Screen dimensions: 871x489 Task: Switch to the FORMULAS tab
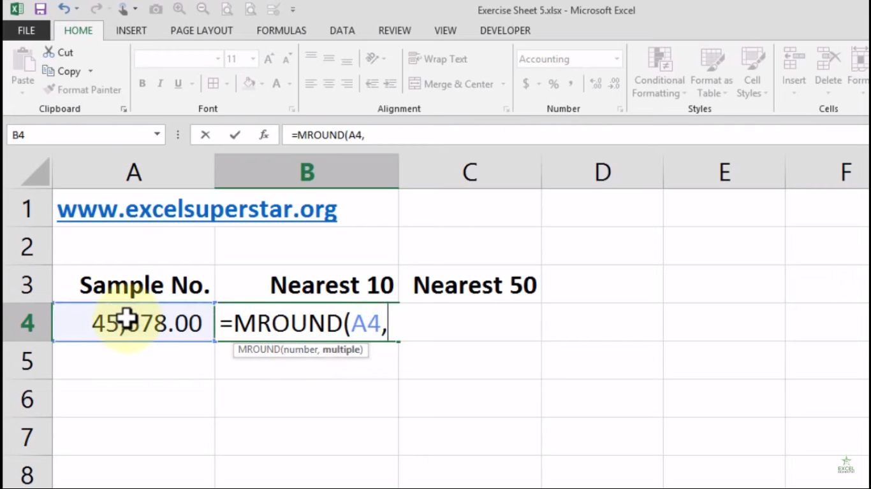[281, 31]
